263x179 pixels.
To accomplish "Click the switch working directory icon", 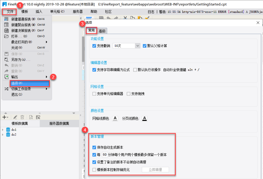I will coord(6,89).
